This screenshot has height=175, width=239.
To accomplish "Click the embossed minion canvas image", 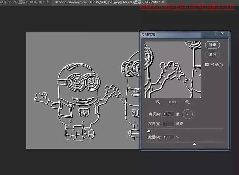I will (x=83, y=91).
